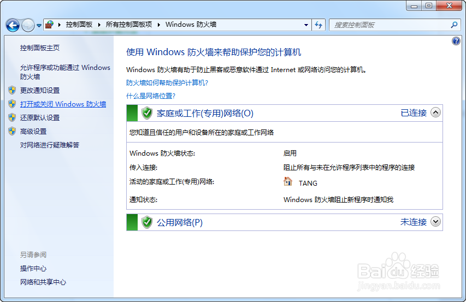Click green shield icon of 家庭或工作(专用)网络

click(146, 113)
